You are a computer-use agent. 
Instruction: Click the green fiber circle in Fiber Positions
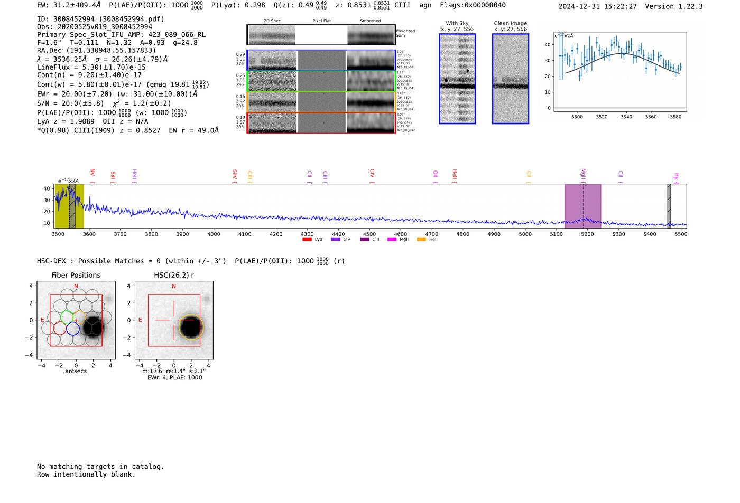point(67,317)
